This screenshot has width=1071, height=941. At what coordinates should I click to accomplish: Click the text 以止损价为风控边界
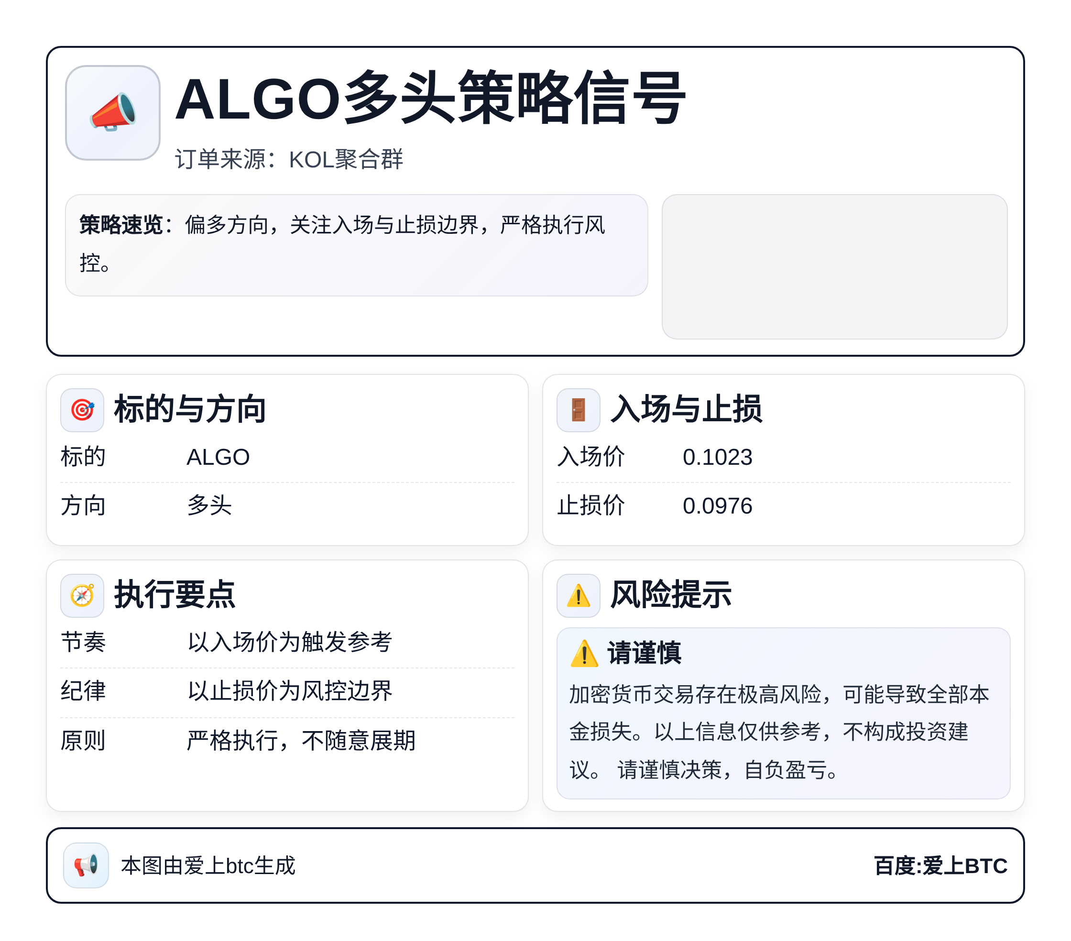tap(290, 690)
